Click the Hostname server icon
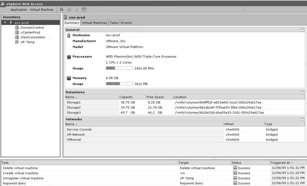 click(x=69, y=35)
